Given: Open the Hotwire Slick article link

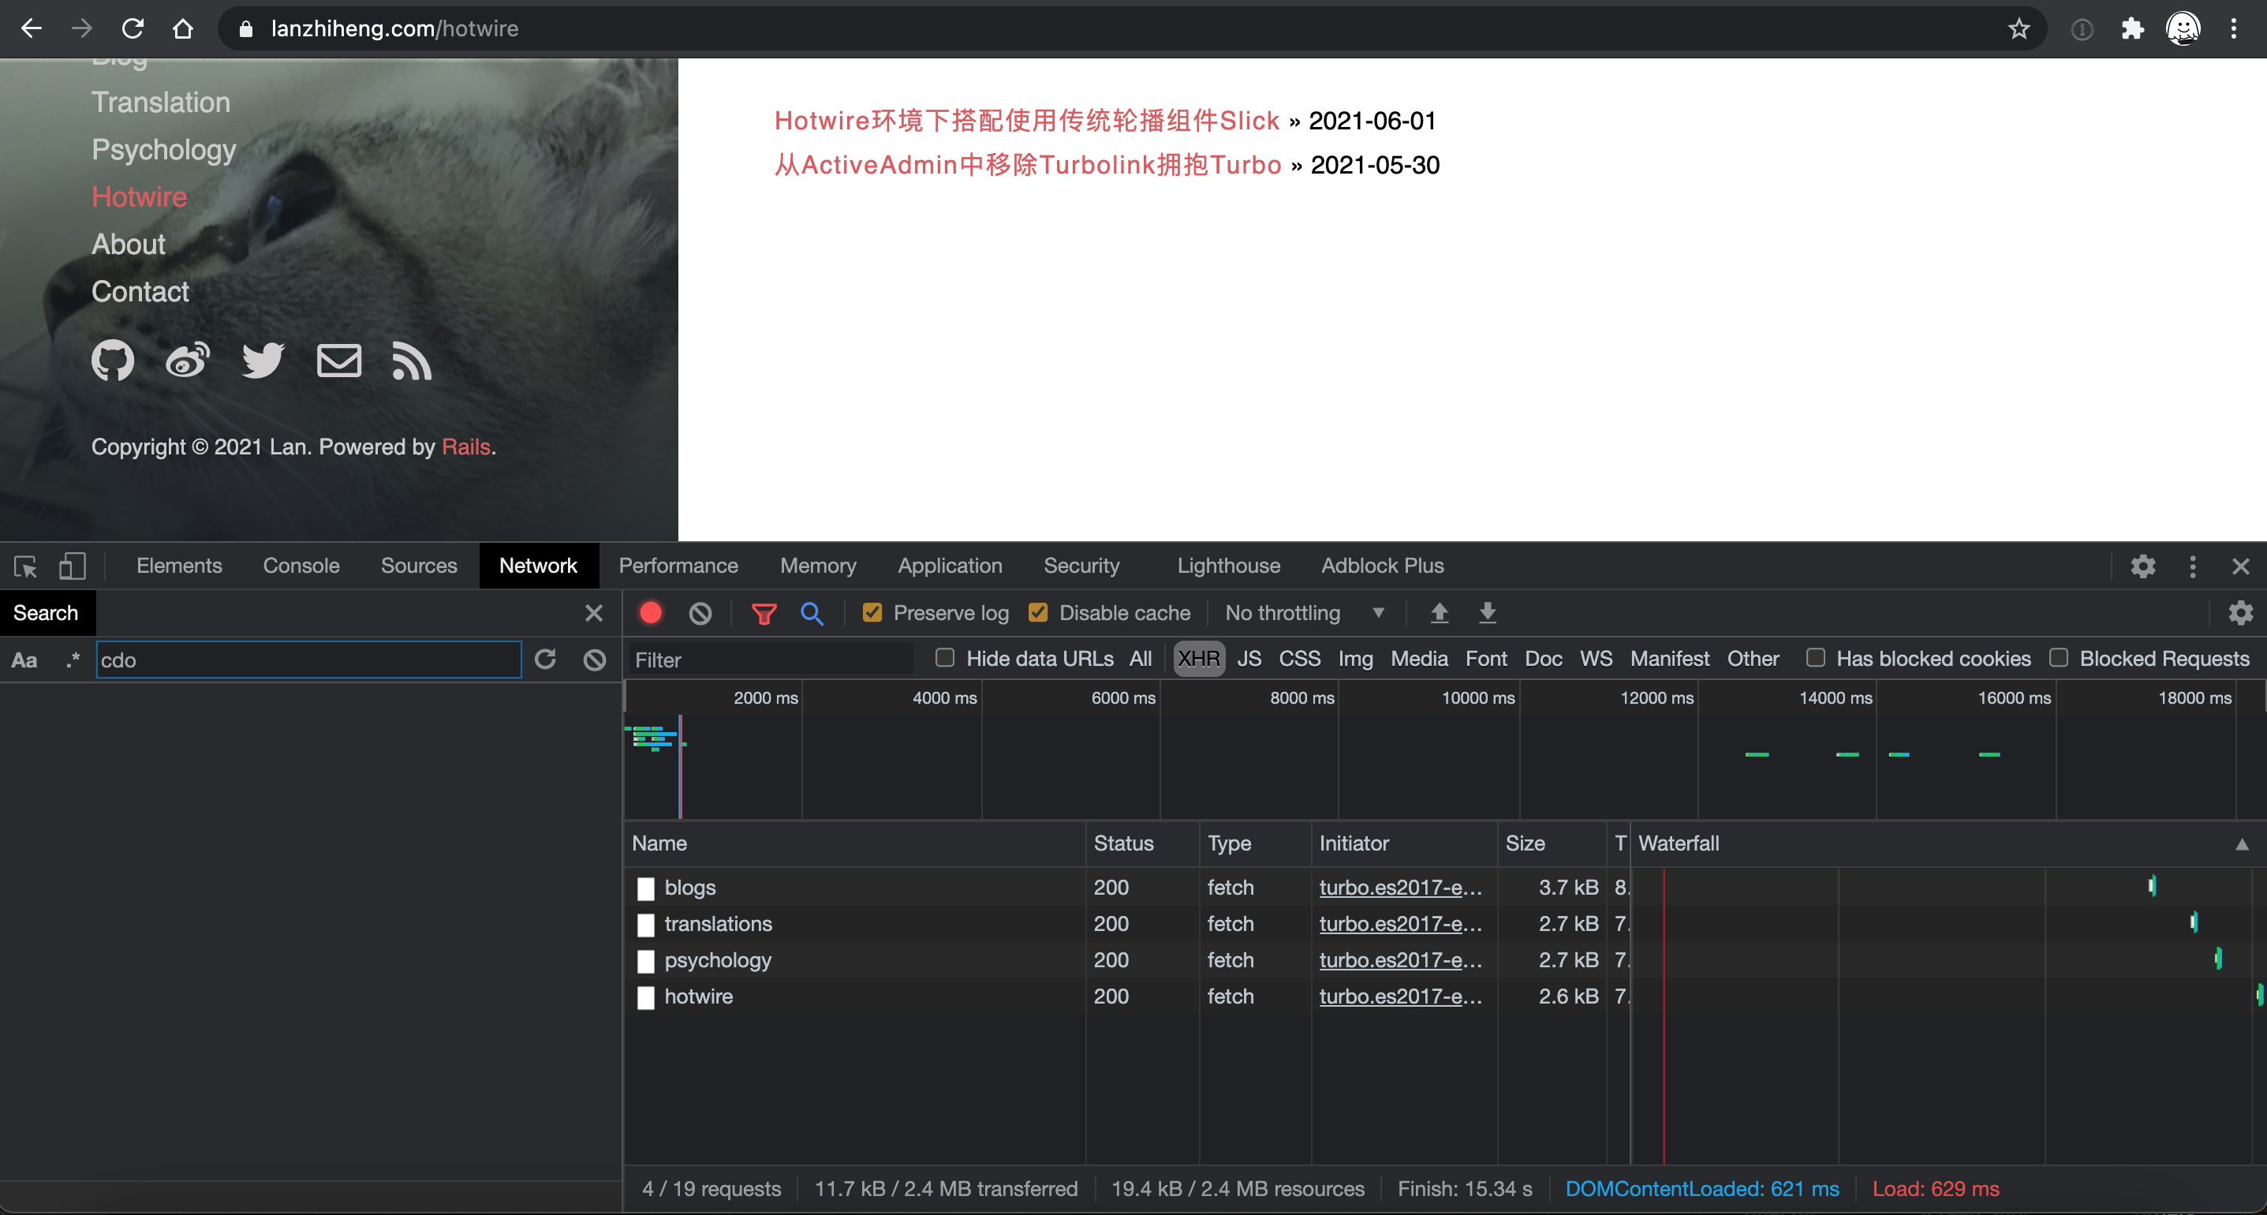Looking at the screenshot, I should 1026,121.
